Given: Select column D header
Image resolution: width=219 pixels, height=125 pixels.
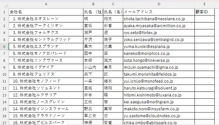Looking at the screenshot, I should point(159,4).
